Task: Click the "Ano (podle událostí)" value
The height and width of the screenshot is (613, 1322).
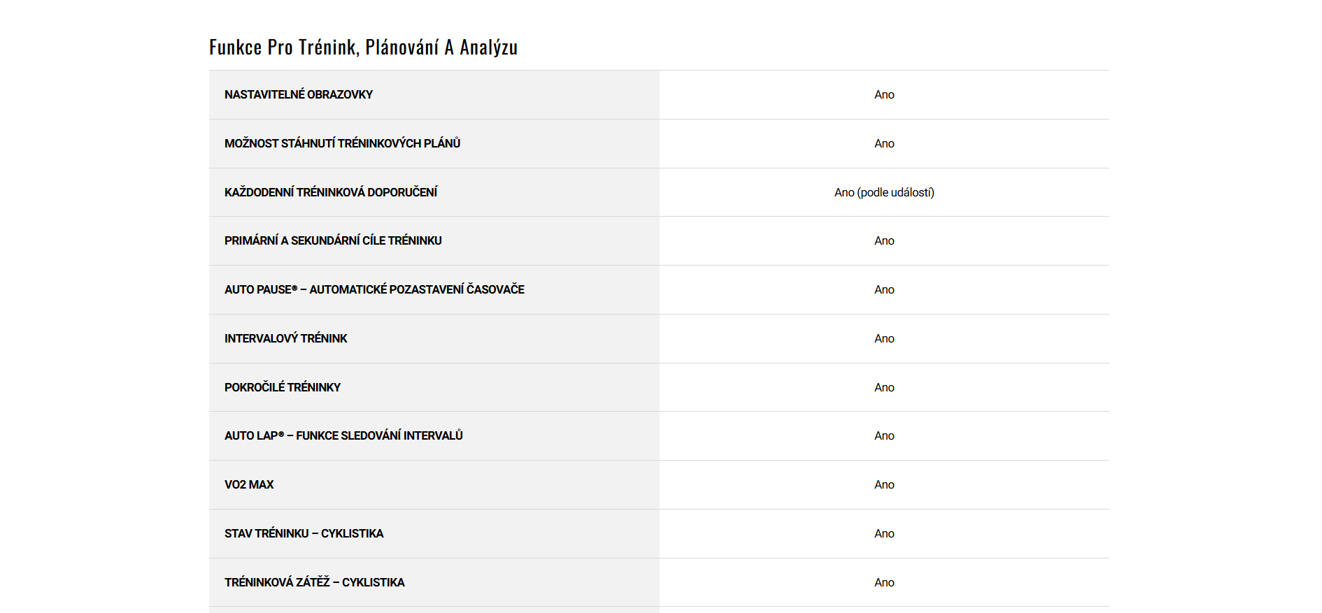Action: (x=883, y=192)
